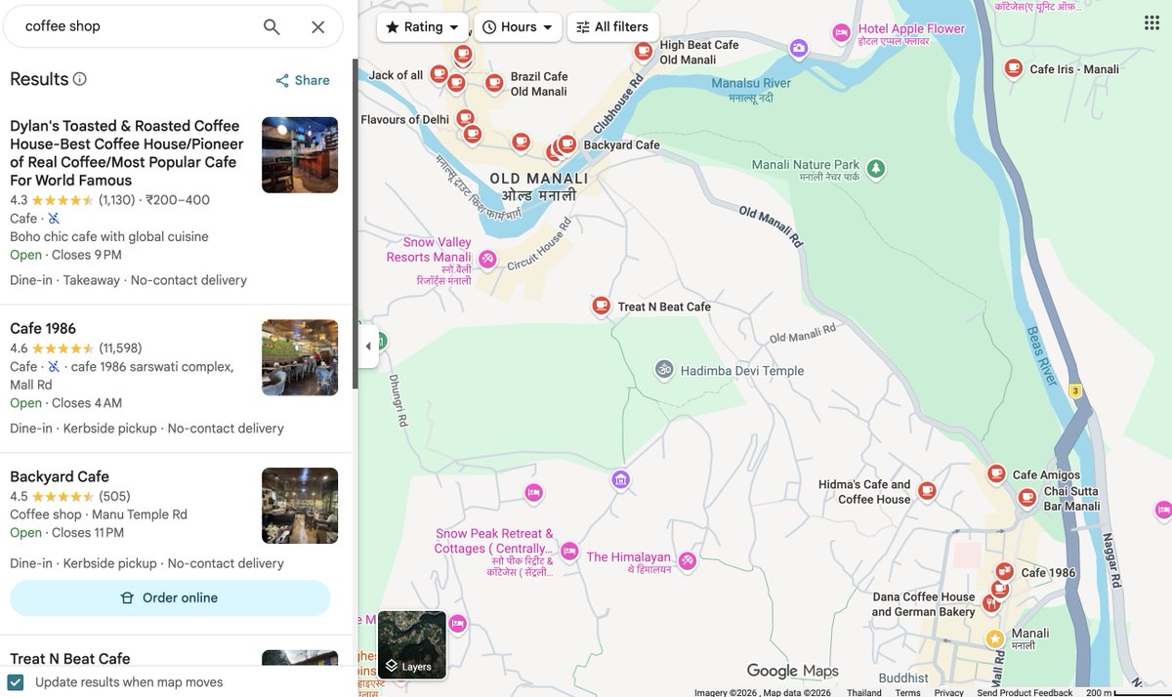Click the Flavours of Delhi pin

pyautogui.click(x=466, y=118)
